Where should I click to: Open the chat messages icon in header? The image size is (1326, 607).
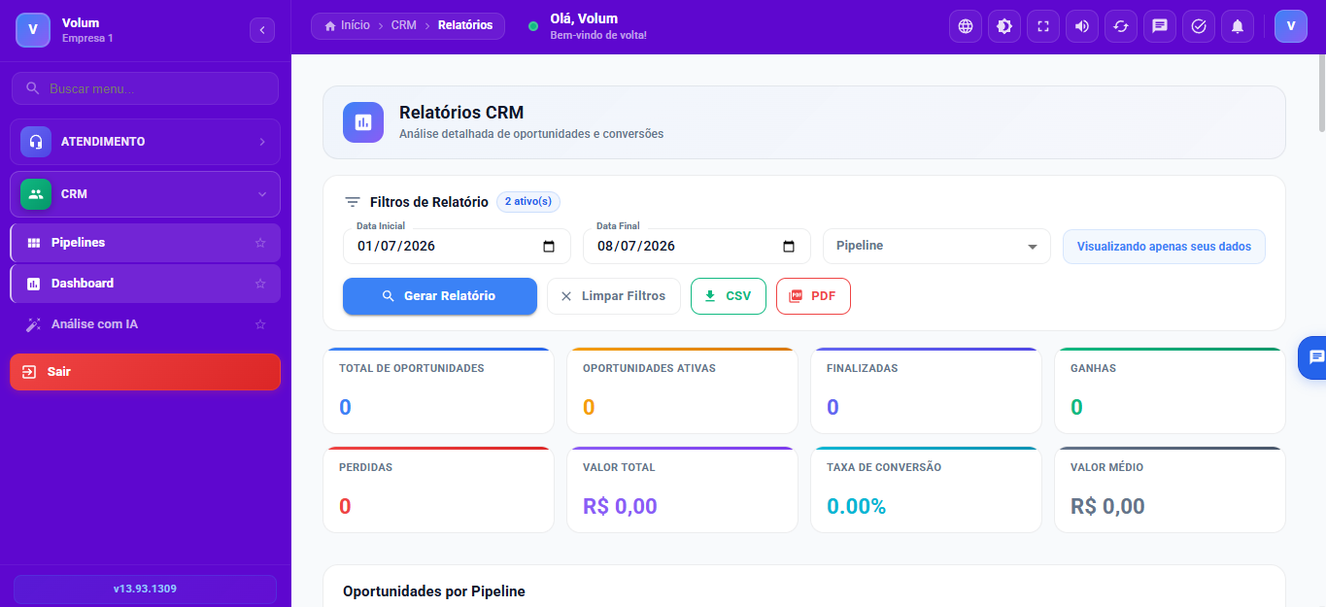coord(1159,26)
